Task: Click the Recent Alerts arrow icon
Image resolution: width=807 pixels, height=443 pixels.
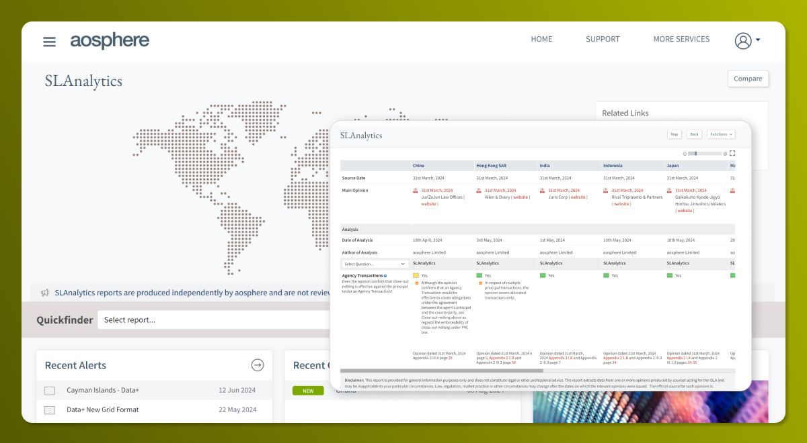Action: tap(258, 365)
